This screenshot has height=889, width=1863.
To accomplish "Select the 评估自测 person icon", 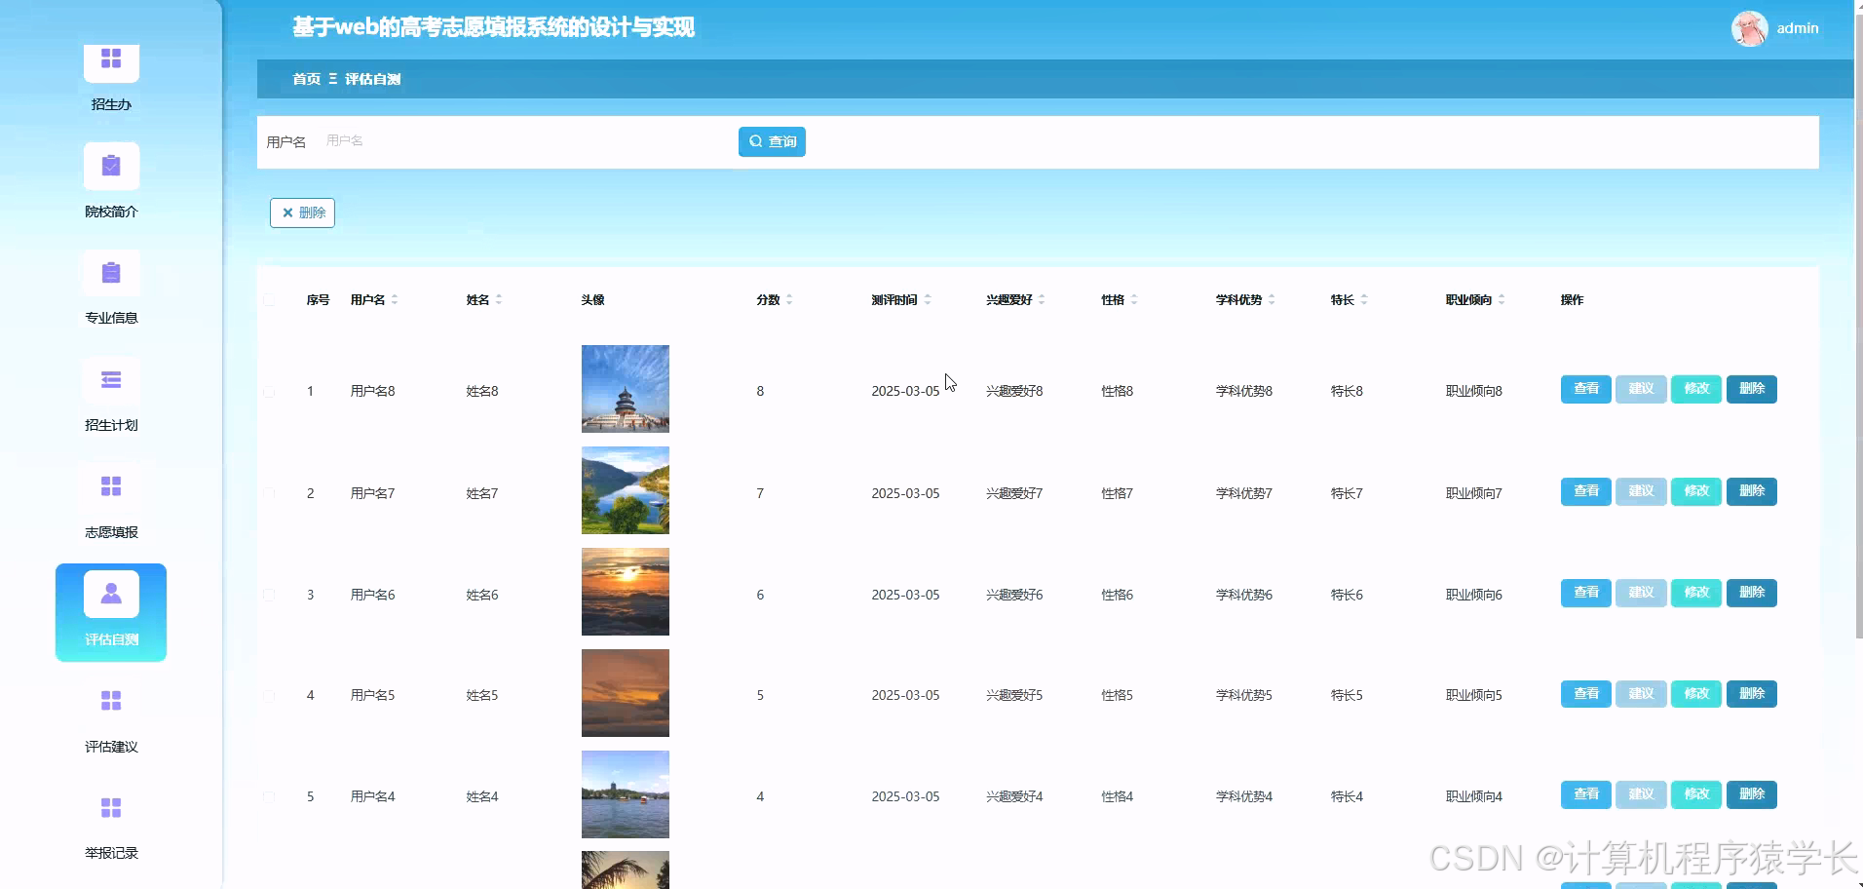I will coord(110,593).
